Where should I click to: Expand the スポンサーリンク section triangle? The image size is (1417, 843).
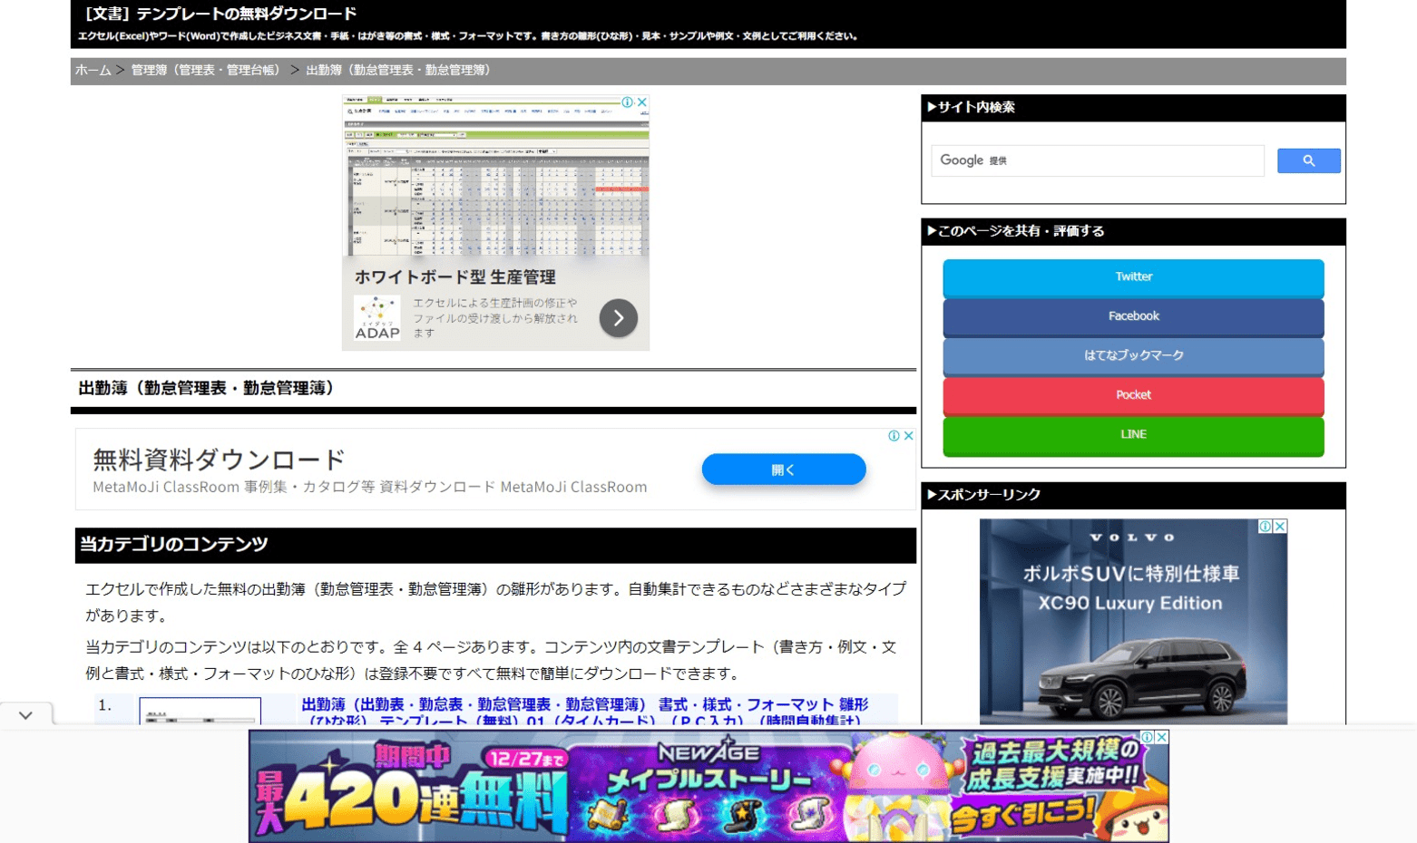click(x=932, y=495)
